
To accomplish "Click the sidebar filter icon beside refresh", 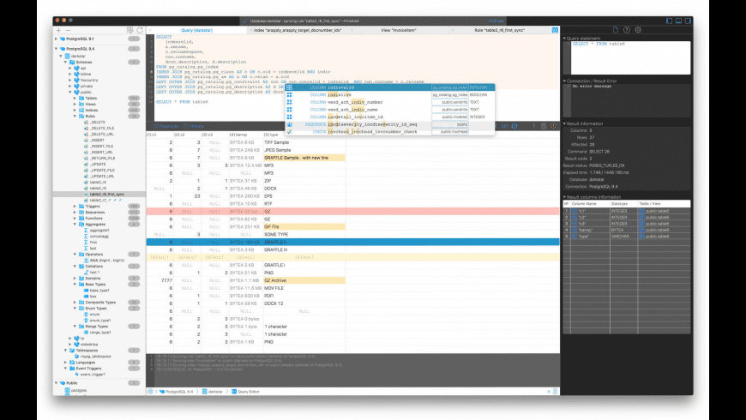I will 129,30.
